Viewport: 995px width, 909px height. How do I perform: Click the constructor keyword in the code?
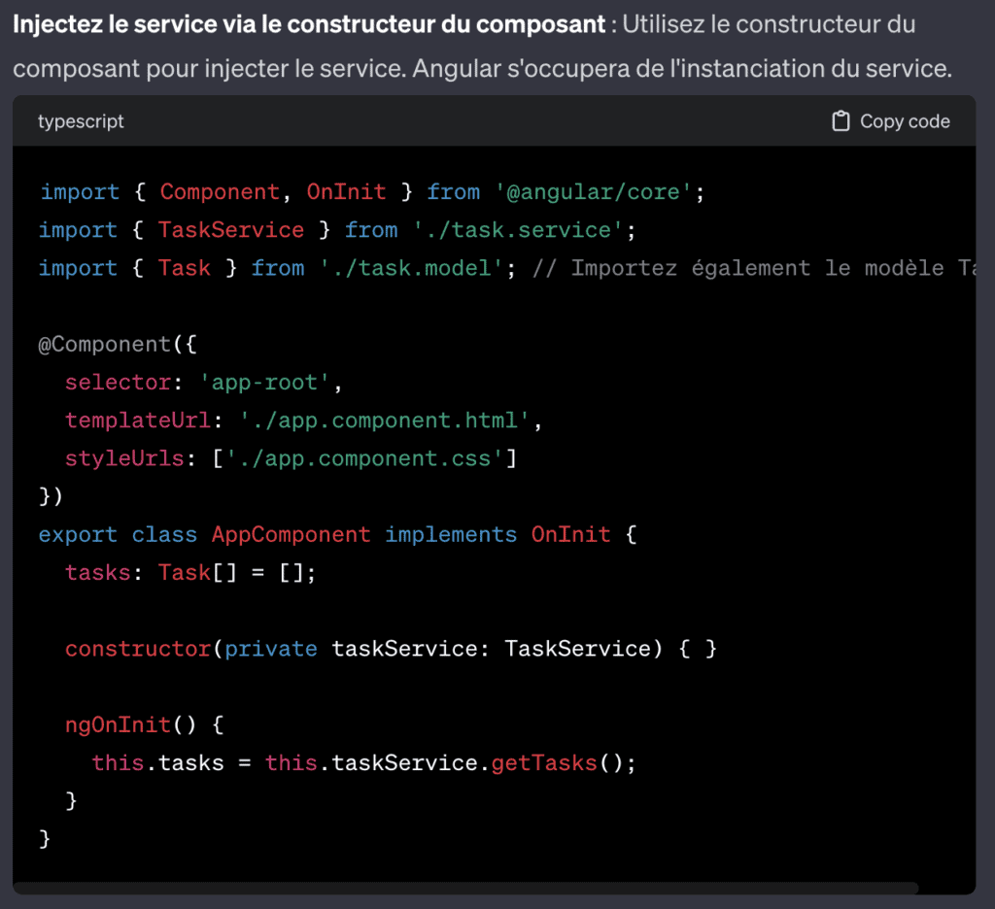pos(138,649)
